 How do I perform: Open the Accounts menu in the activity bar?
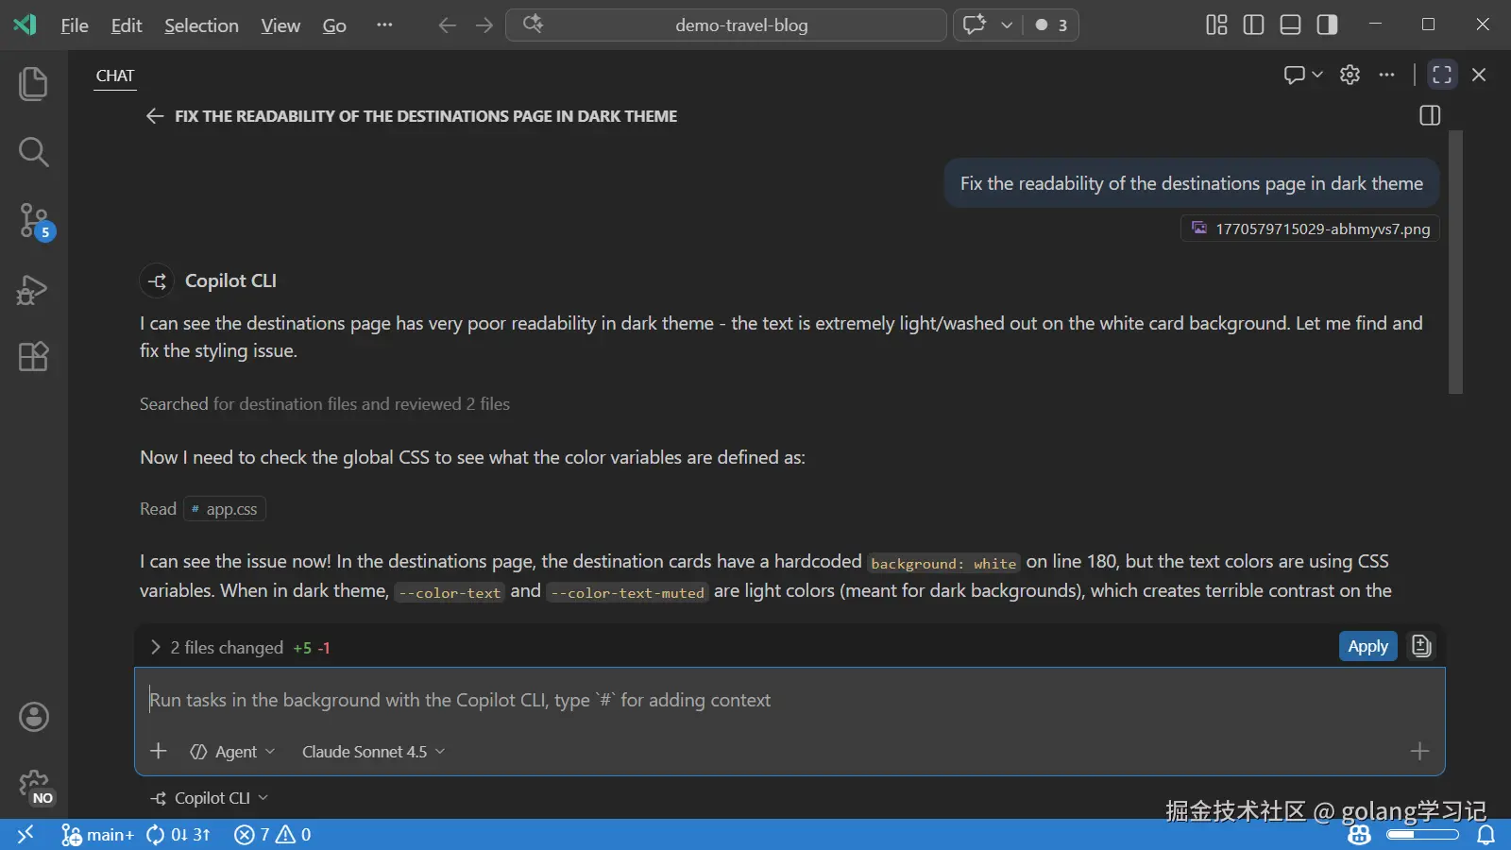click(x=33, y=717)
